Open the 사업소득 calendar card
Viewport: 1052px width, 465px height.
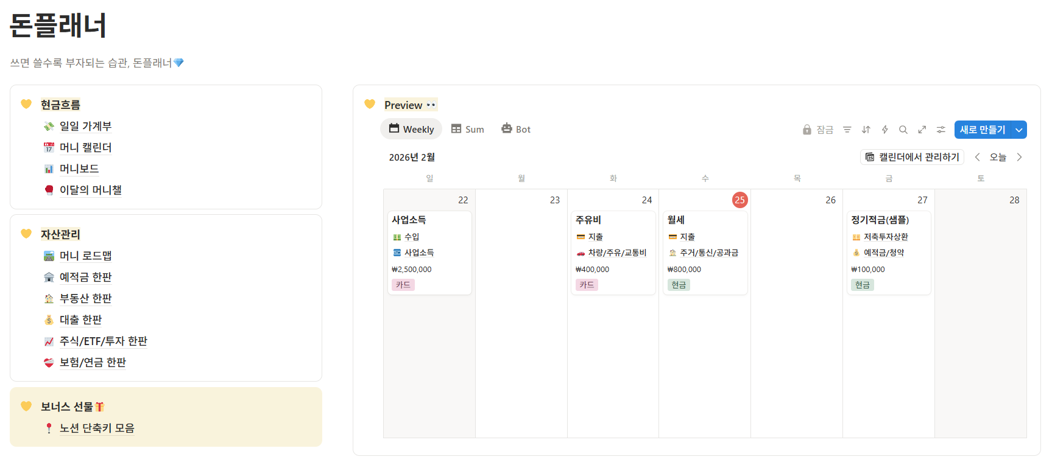tap(429, 253)
